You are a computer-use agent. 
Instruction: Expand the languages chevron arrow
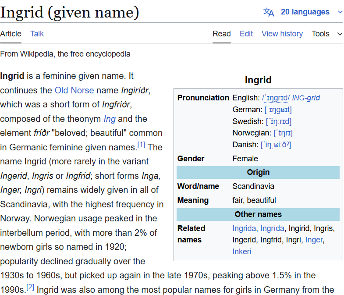pos(340,12)
